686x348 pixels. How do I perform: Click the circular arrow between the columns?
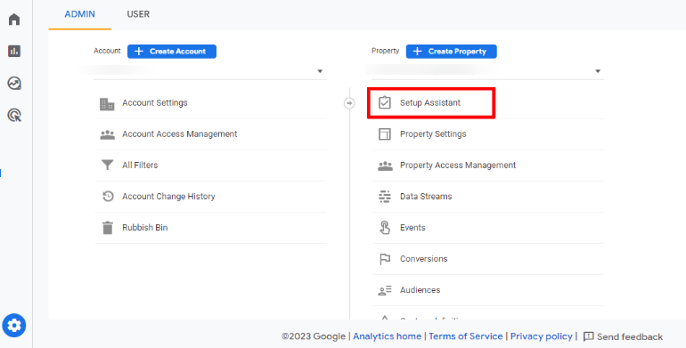coord(349,103)
